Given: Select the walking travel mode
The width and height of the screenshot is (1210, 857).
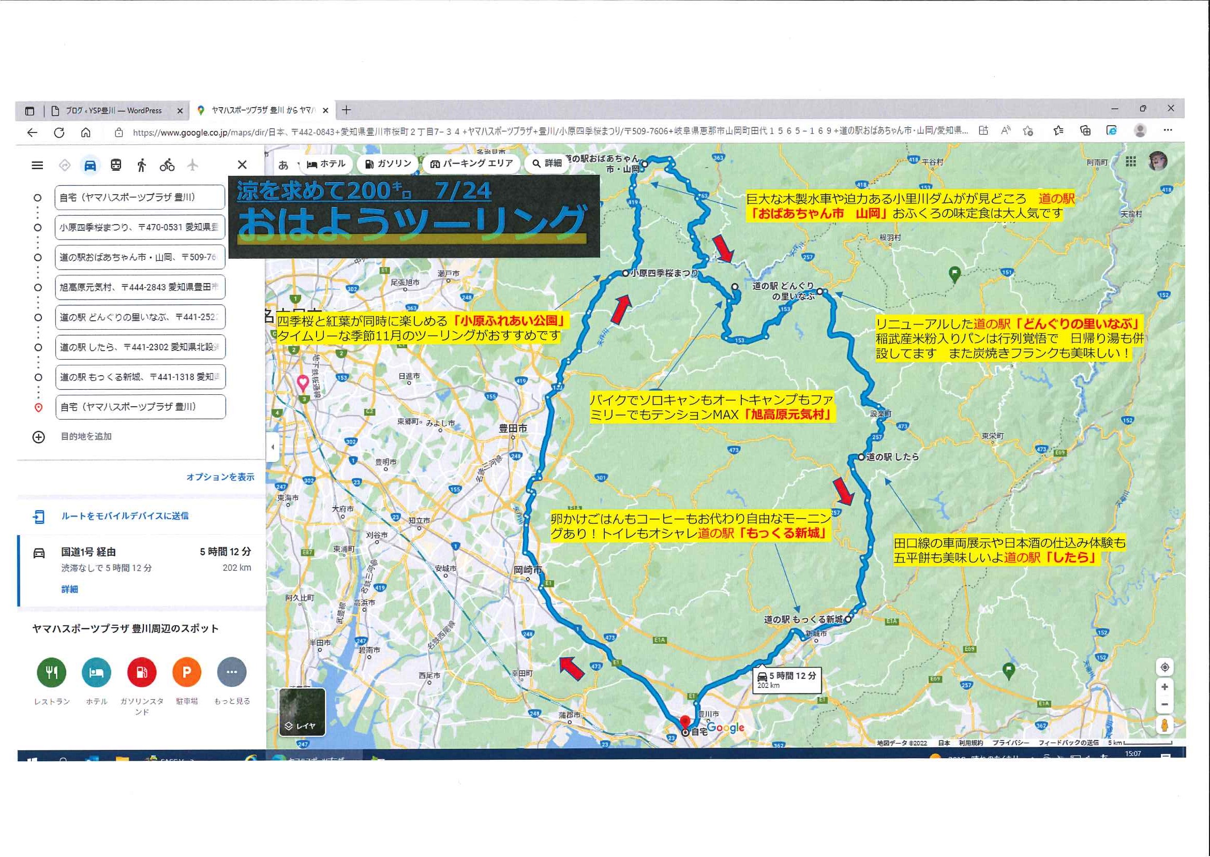Looking at the screenshot, I should pyautogui.click(x=141, y=165).
